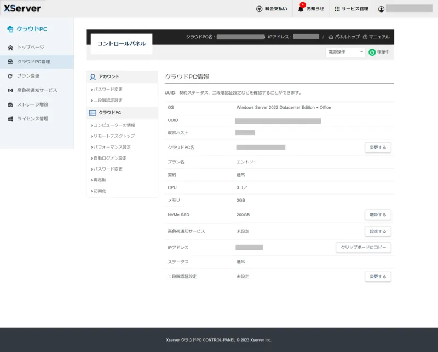Click the green 稼働中 power status icon

(372, 52)
